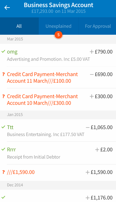Open the Ttt Business Entertaining transaction
This screenshot has height=202, width=116.
58,130
